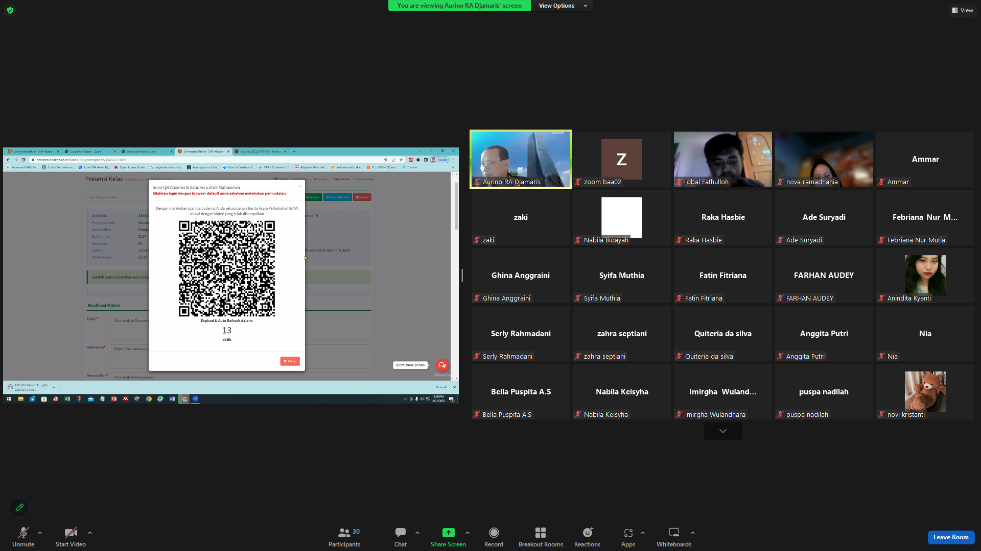Open Breakout Rooms
981x551 pixels.
tap(541, 537)
